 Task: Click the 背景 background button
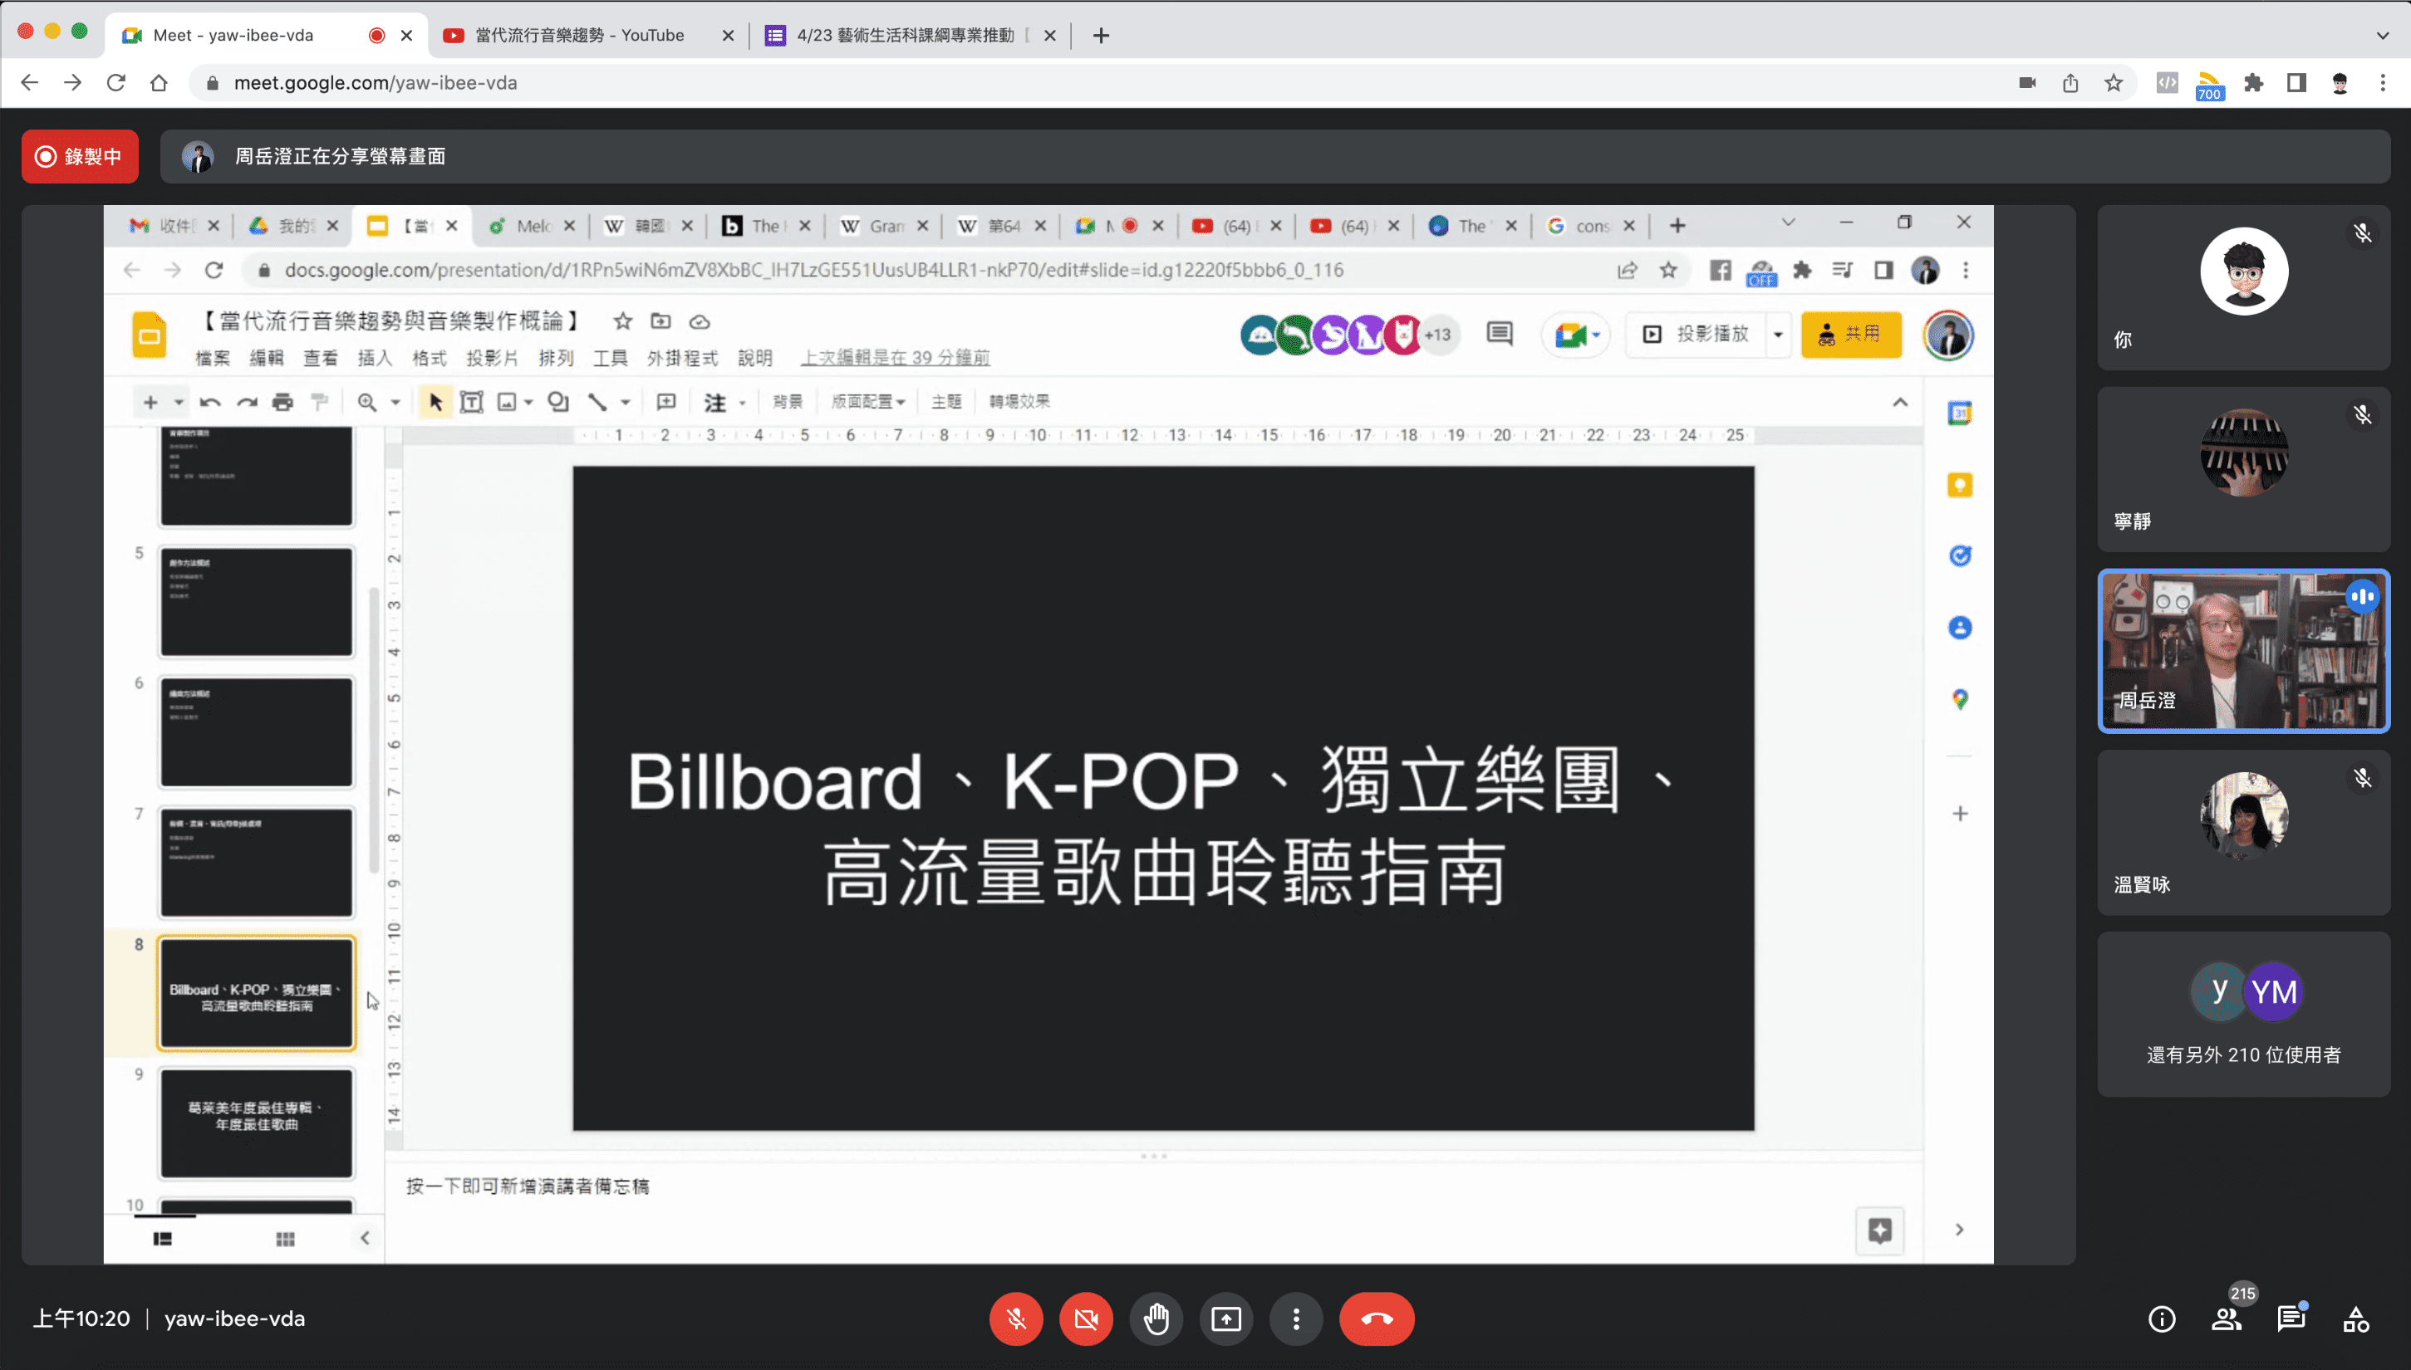click(x=787, y=402)
